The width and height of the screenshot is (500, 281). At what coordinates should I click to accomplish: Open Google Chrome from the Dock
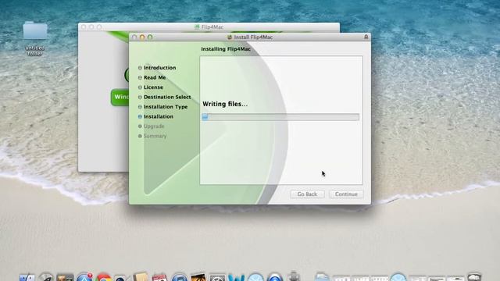(x=104, y=278)
